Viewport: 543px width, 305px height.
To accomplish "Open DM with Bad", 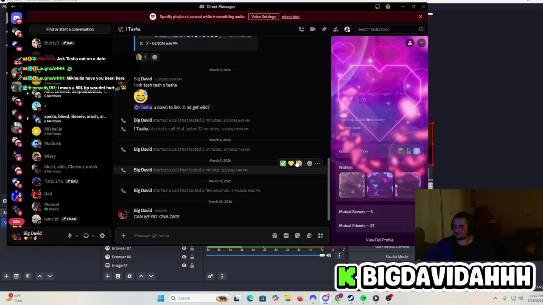I will (x=70, y=194).
